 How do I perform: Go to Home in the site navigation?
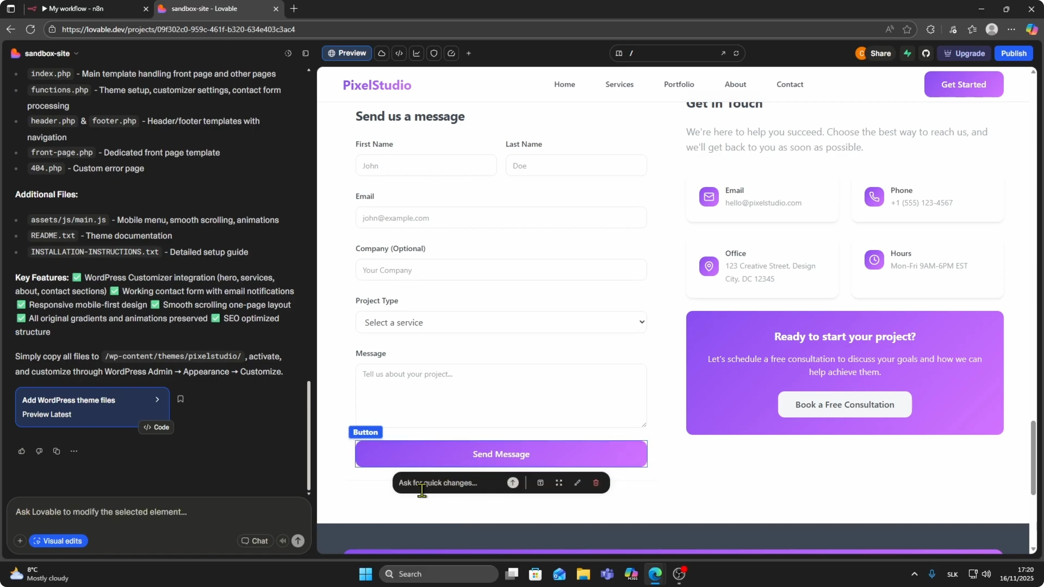point(565,84)
